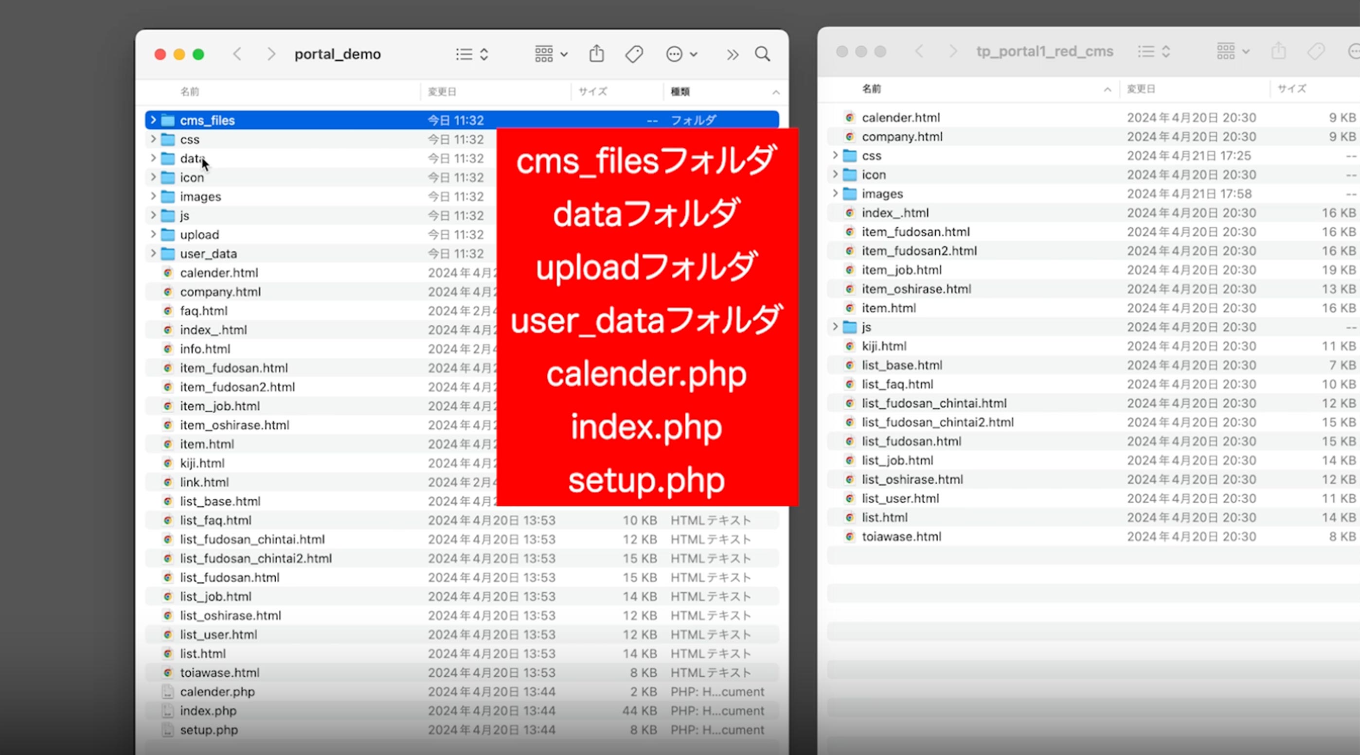The image size is (1360, 755).
Task: Select company.html in portal_demo
Action: (x=220, y=292)
